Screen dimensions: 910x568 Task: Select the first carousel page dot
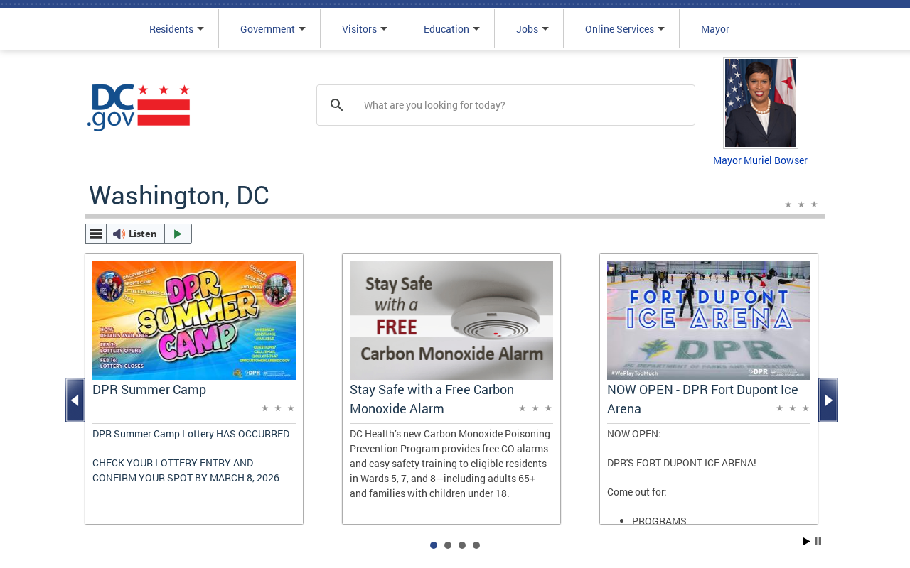434,545
